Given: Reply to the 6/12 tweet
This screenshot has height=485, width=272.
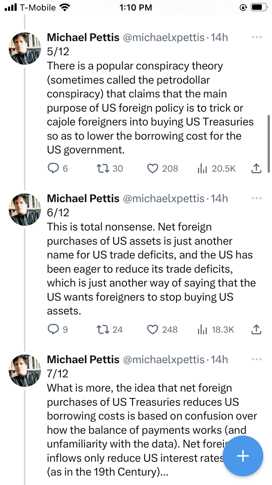Looking at the screenshot, I should coord(53,329).
